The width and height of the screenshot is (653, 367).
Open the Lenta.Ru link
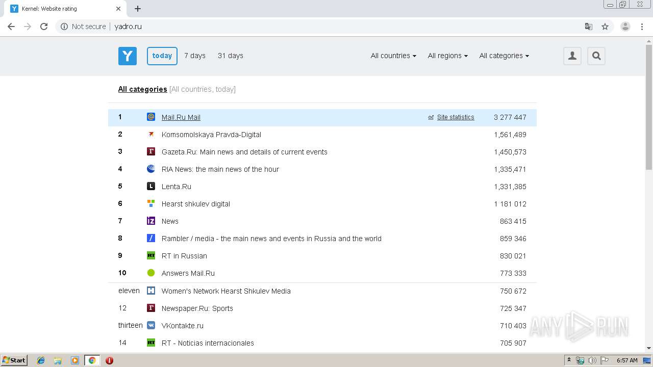(x=177, y=187)
